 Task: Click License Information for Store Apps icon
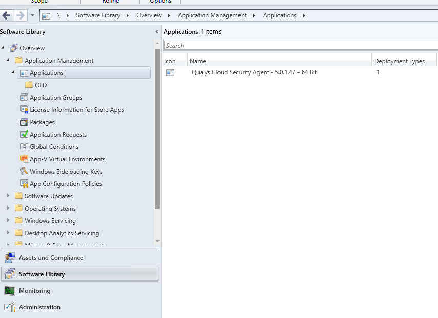point(24,110)
